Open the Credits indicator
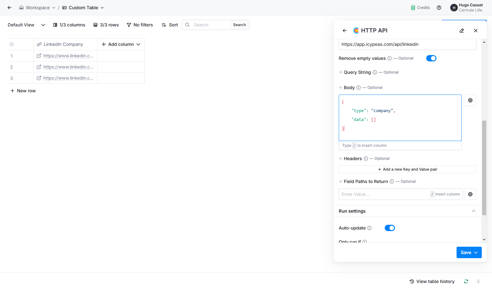The height and width of the screenshot is (290, 492). [x=420, y=8]
